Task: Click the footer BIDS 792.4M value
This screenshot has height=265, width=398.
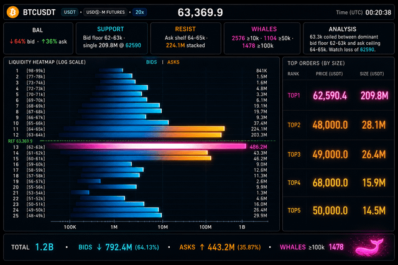Action: tap(119, 247)
